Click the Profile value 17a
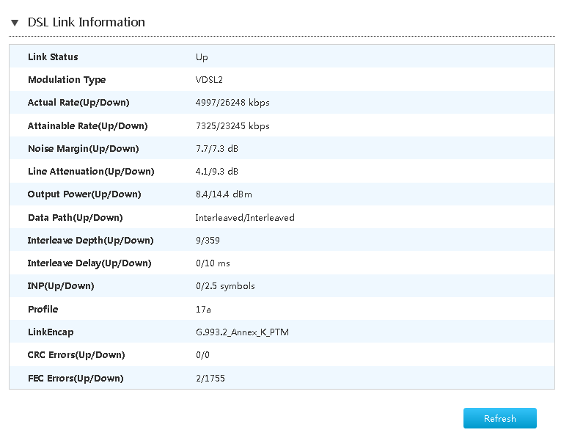 click(203, 310)
